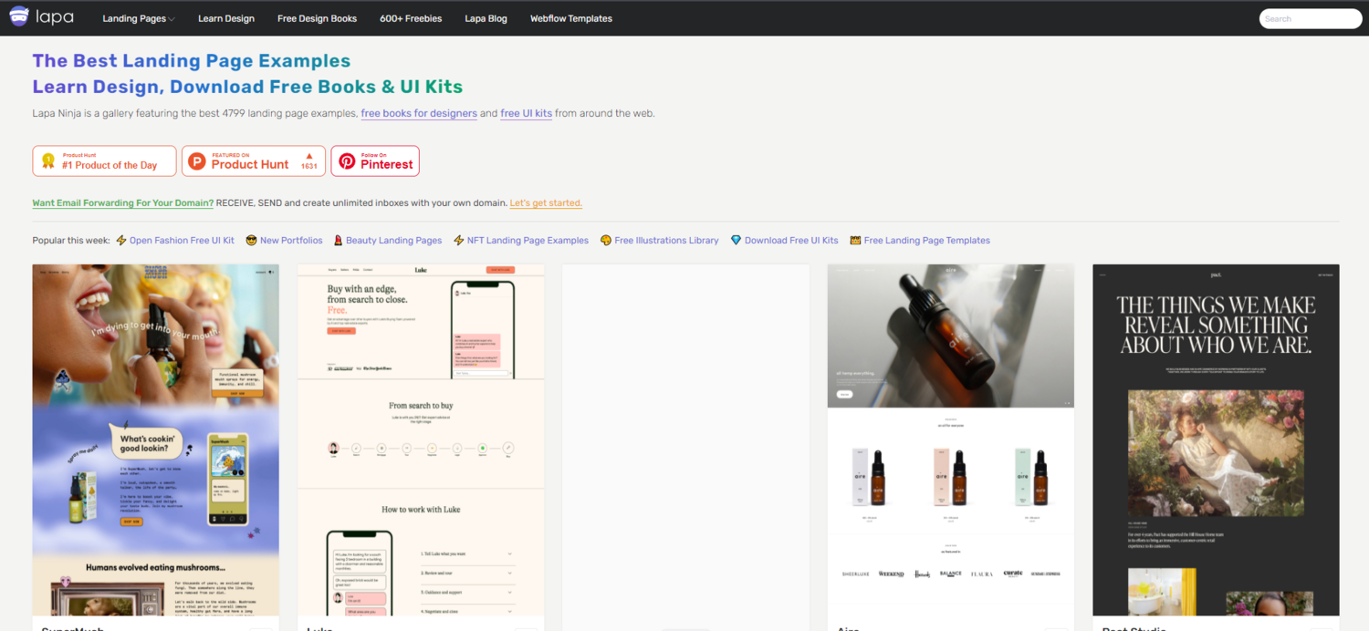The image size is (1369, 631).
Task: Open Download Free UI Kits link
Action: click(791, 240)
